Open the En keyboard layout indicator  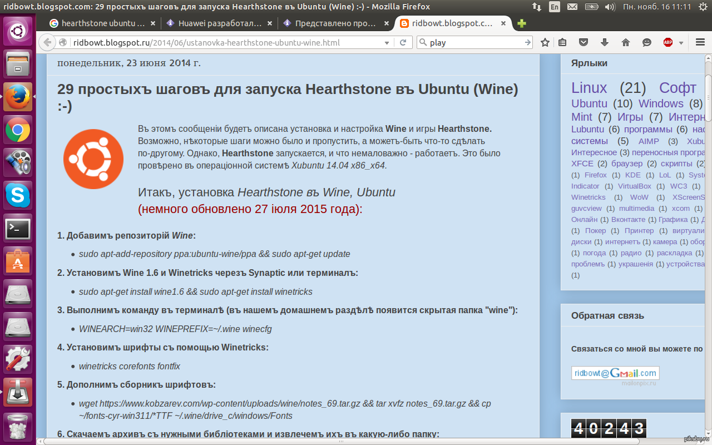(555, 7)
